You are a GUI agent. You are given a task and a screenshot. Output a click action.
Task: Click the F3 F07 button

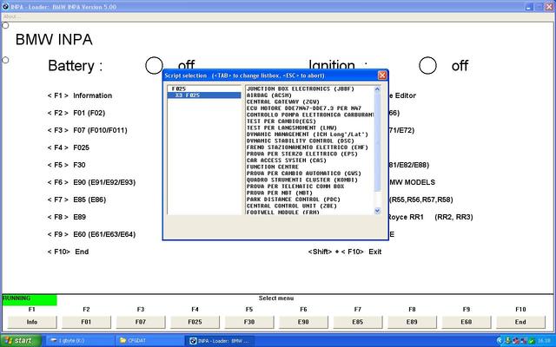[x=141, y=322]
